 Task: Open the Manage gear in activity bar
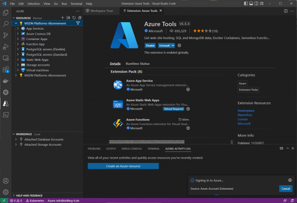tap(5, 192)
